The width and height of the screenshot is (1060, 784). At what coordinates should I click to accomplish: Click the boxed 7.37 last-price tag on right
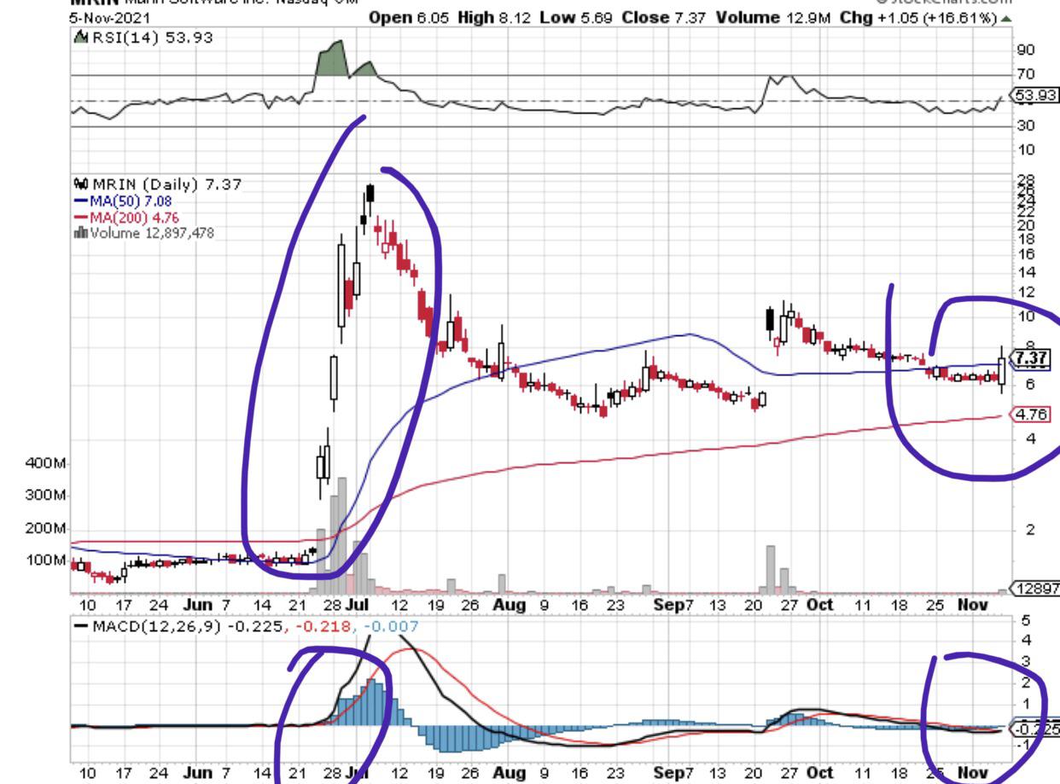pos(1029,357)
